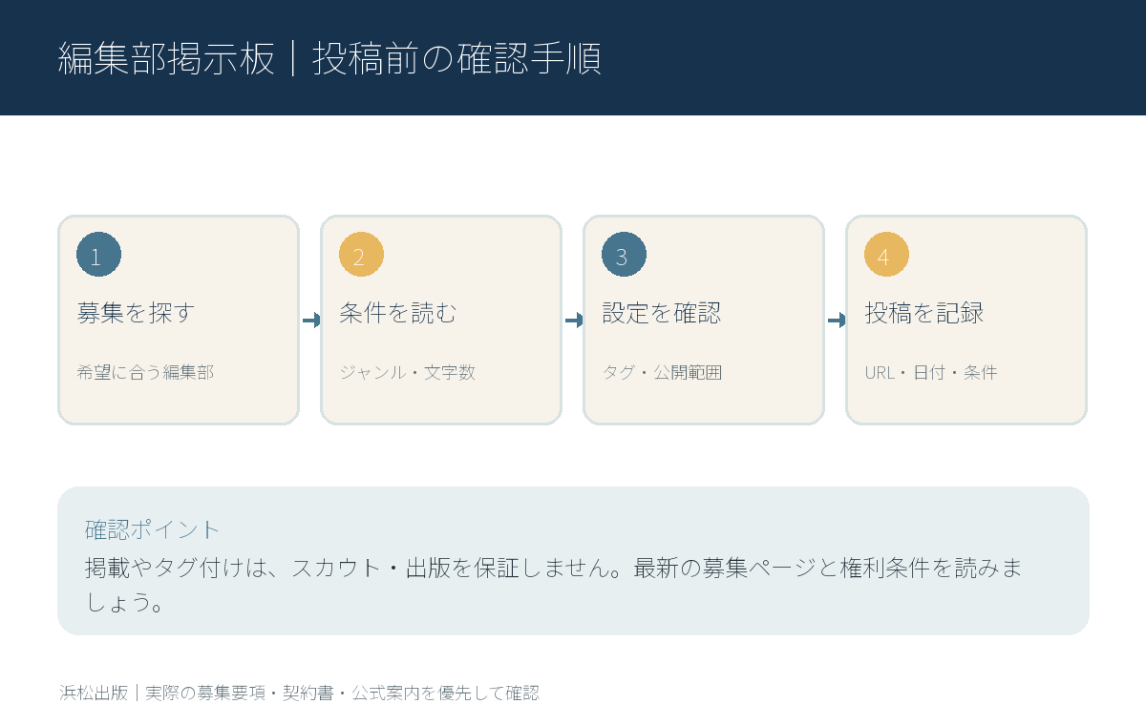The image size is (1146, 725).
Task: Click the slide title 編集部掲示板｜投稿前の確認手順
Action: 329,58
